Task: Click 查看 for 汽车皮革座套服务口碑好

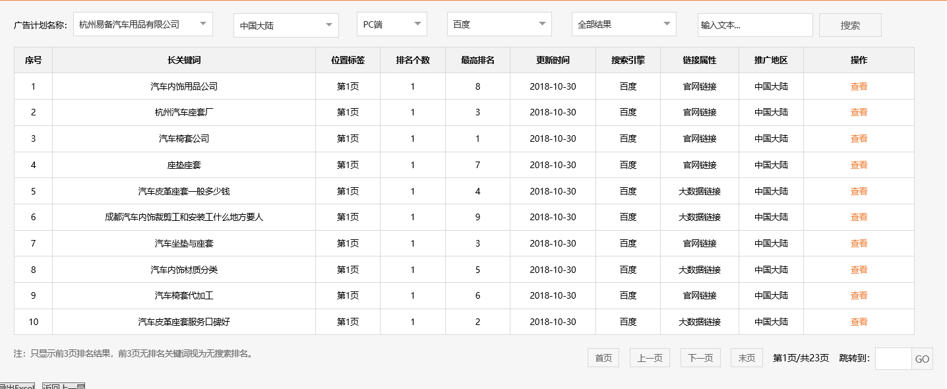Action: click(859, 322)
